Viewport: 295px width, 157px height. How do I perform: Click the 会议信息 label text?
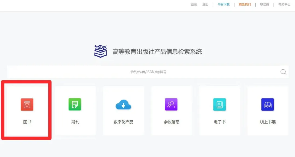pyautogui.click(x=172, y=122)
